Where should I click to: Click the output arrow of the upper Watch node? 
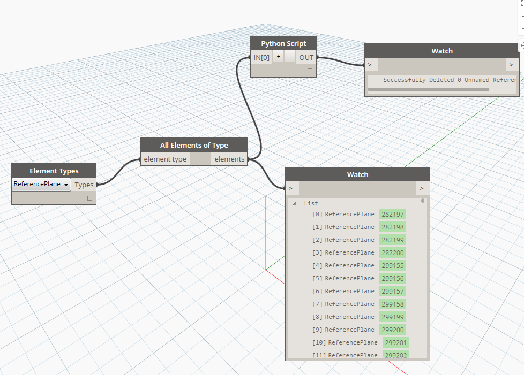click(511, 65)
